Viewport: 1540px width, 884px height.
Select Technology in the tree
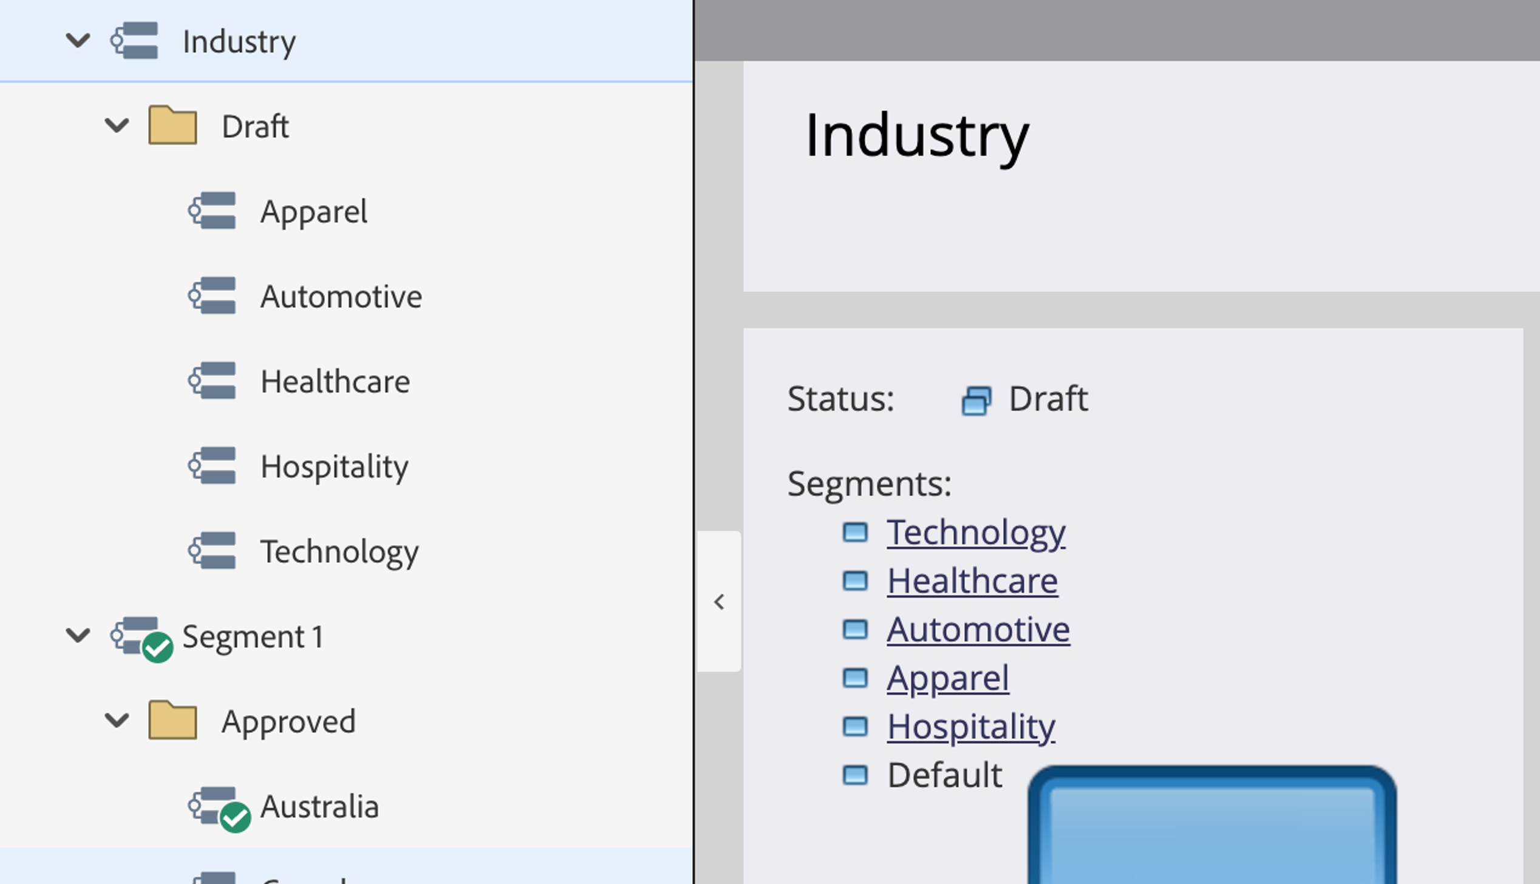[x=339, y=552]
